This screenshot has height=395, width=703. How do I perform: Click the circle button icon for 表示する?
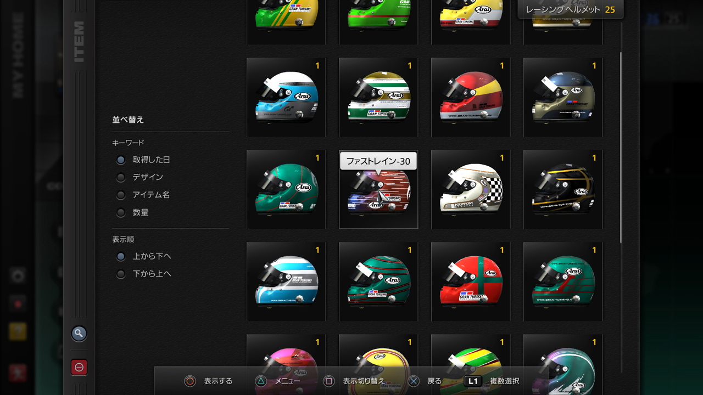(190, 381)
